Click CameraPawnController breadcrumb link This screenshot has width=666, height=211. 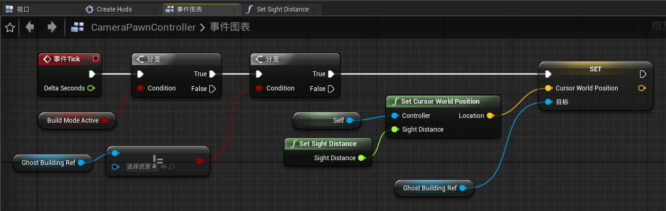pyautogui.click(x=143, y=27)
